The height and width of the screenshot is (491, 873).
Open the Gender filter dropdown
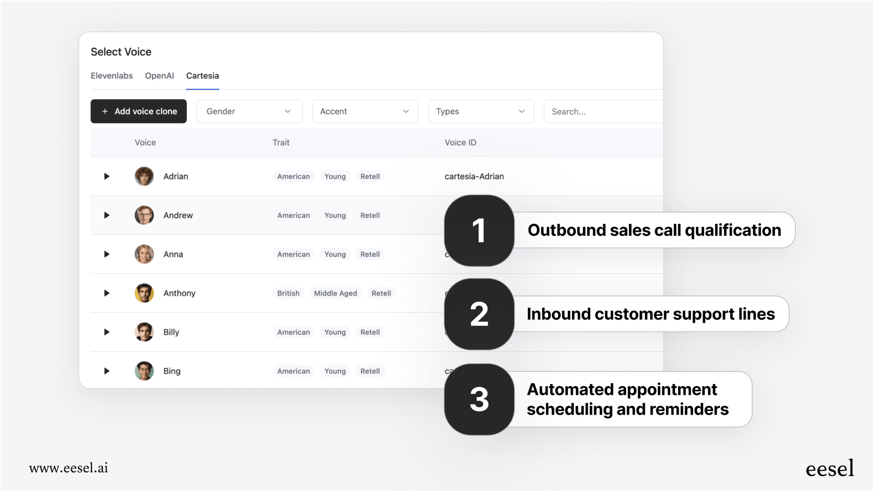(x=249, y=112)
